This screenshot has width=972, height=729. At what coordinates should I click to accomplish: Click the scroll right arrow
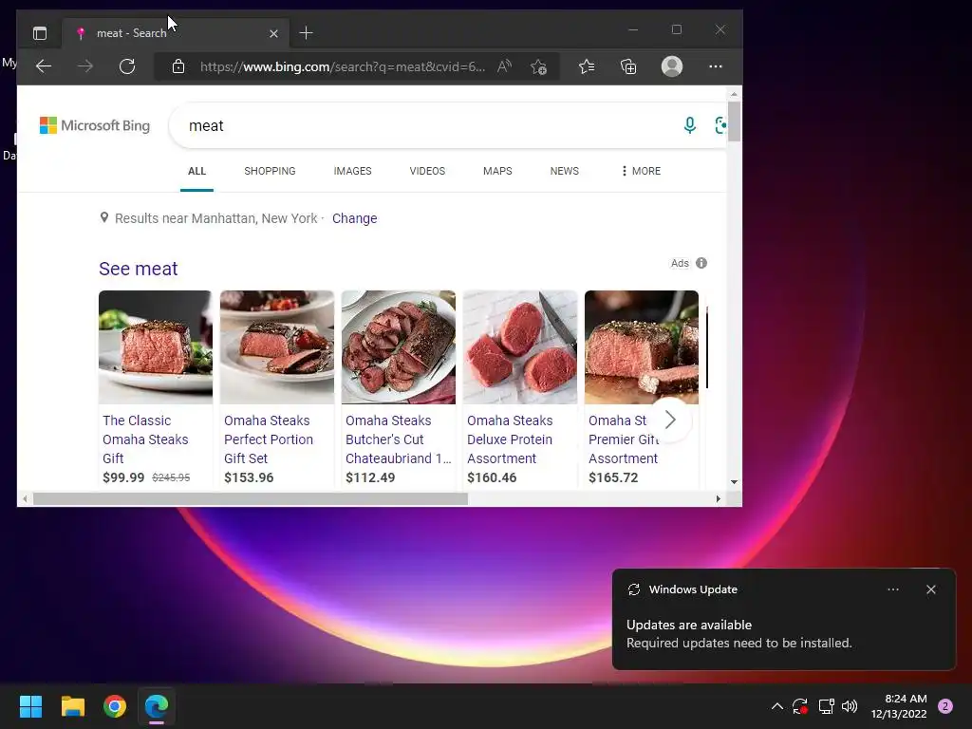718,499
